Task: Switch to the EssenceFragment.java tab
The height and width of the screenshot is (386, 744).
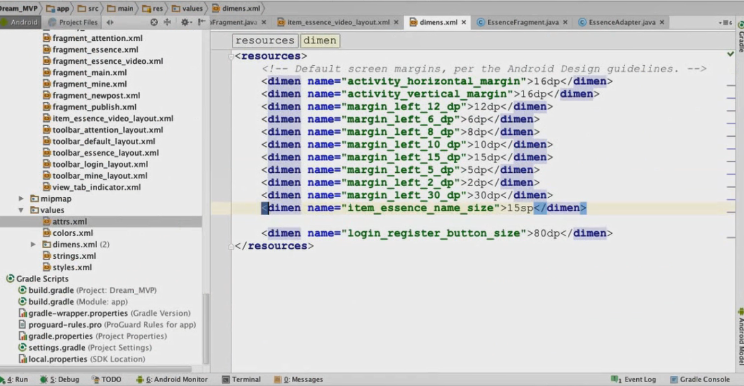Action: click(523, 22)
